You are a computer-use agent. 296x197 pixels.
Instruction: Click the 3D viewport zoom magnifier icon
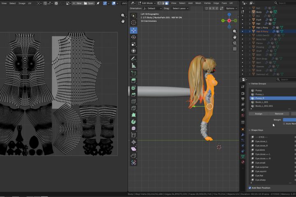pos(234,31)
